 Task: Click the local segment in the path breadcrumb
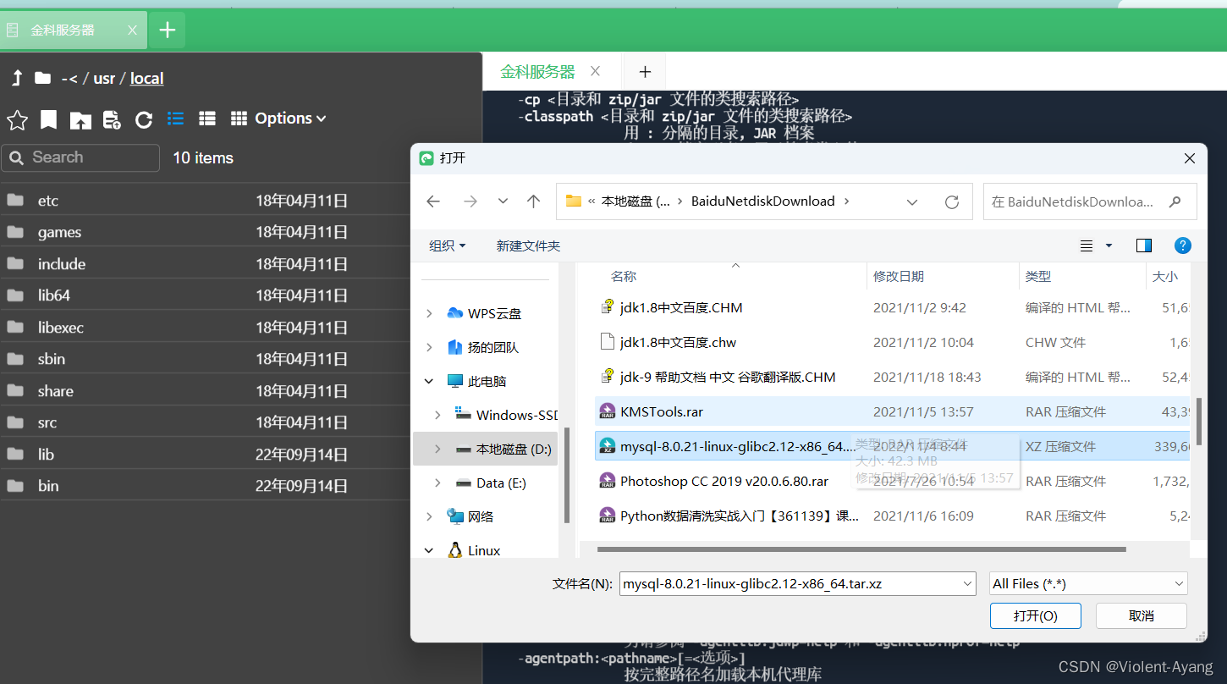point(146,79)
